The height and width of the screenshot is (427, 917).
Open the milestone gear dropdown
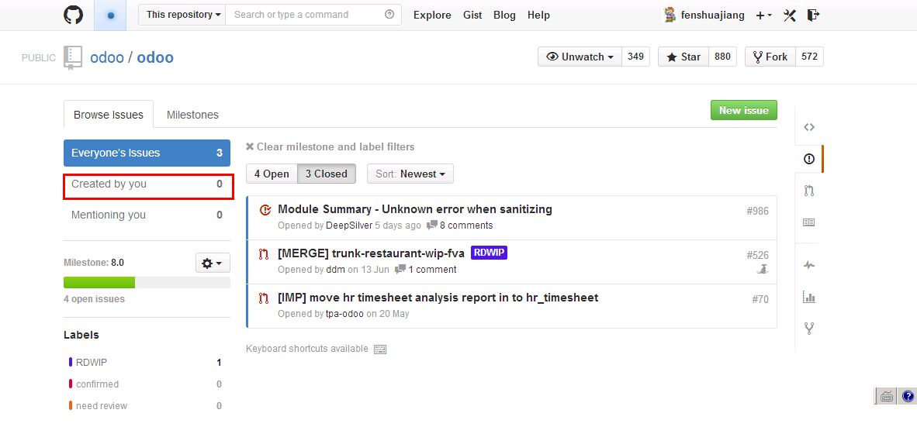point(213,263)
